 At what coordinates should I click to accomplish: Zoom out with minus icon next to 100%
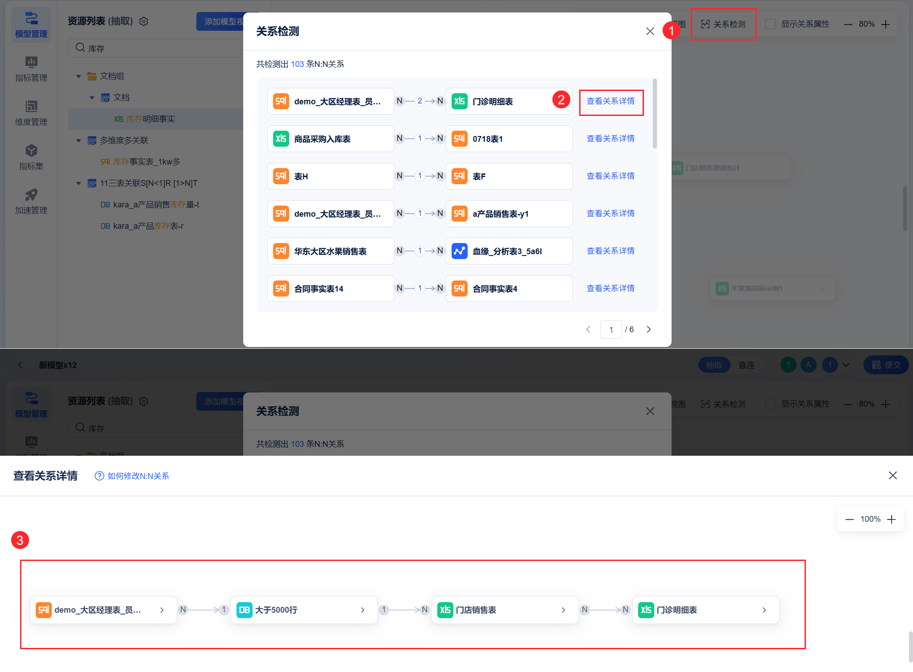click(x=849, y=519)
